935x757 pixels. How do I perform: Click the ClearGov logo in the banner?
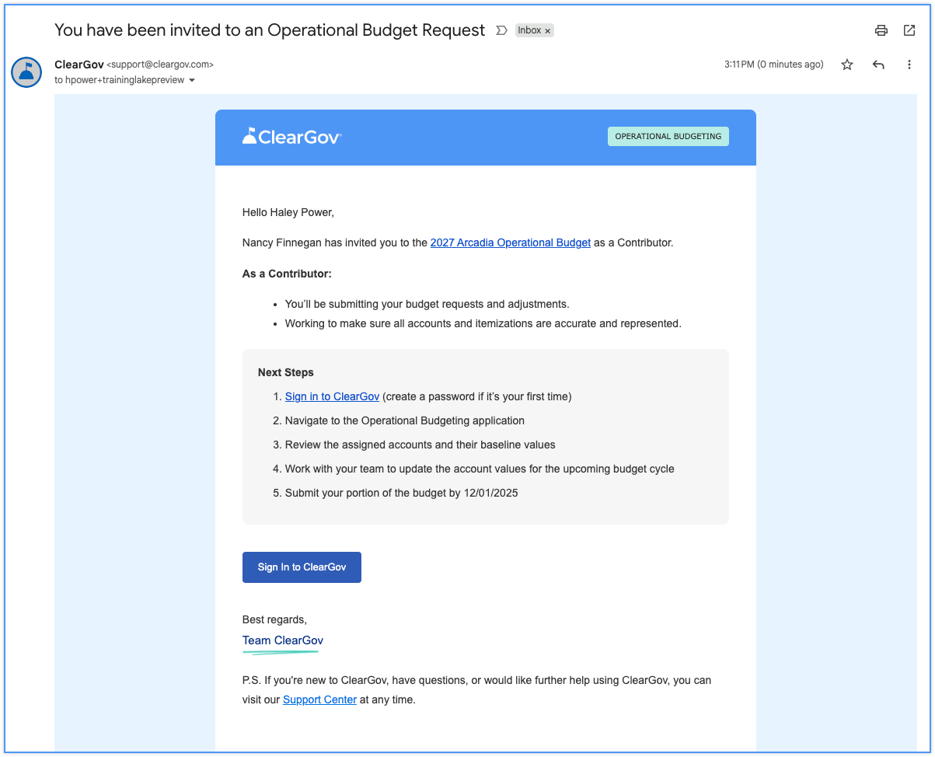tap(292, 137)
